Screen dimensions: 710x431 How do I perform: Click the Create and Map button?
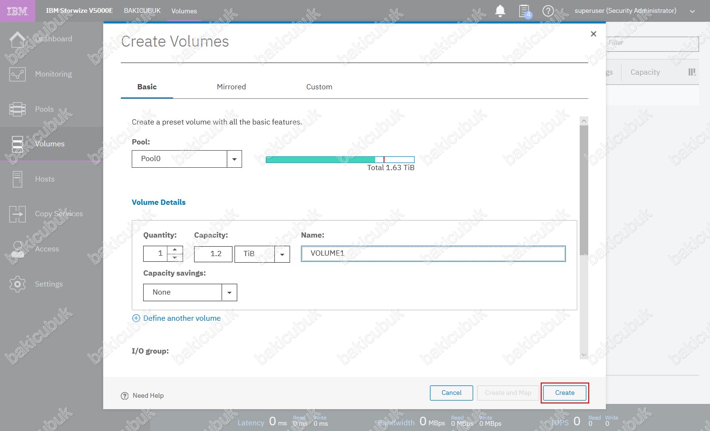[508, 393]
